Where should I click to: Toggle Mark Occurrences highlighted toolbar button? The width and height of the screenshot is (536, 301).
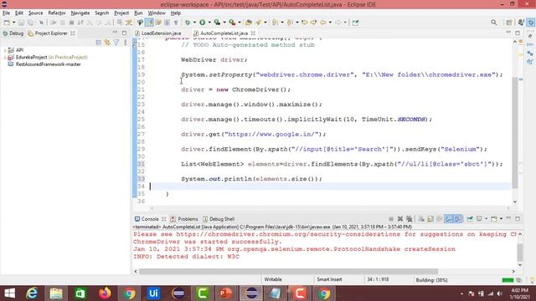[x=150, y=23]
